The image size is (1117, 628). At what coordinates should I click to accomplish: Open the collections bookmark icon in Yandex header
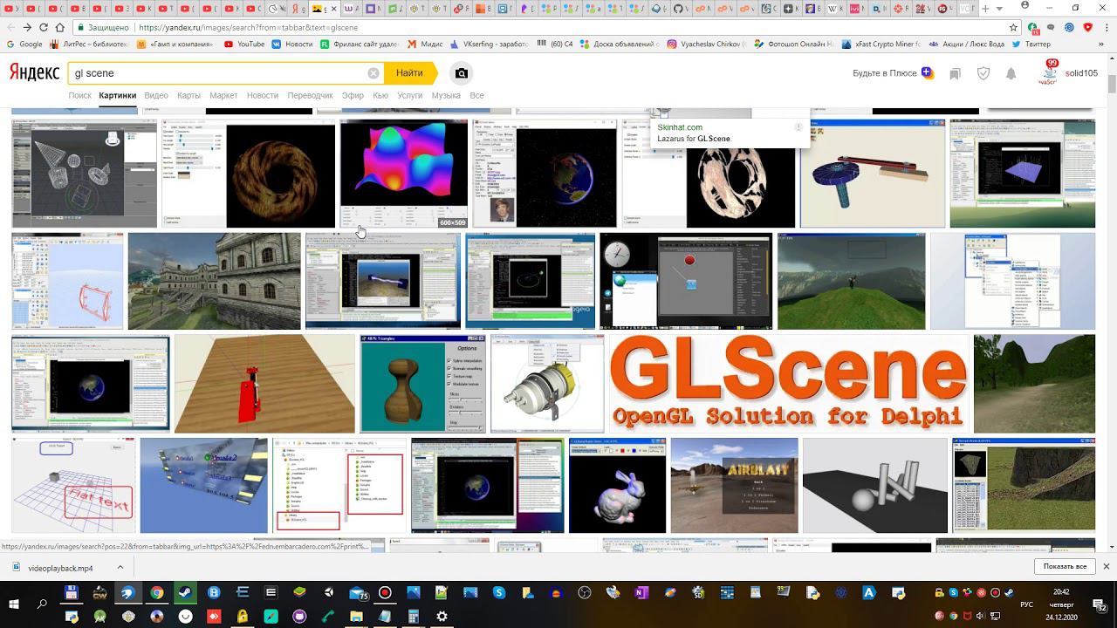pos(955,74)
